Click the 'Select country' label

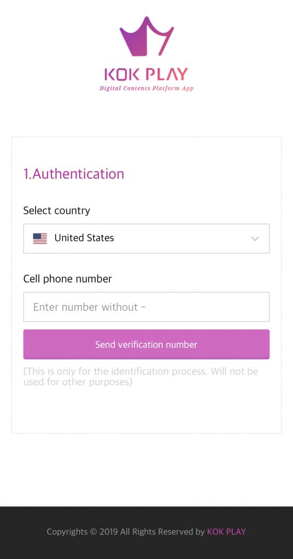click(57, 210)
